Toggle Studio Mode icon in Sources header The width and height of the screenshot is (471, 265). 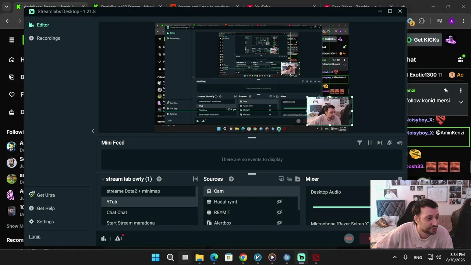click(x=281, y=179)
